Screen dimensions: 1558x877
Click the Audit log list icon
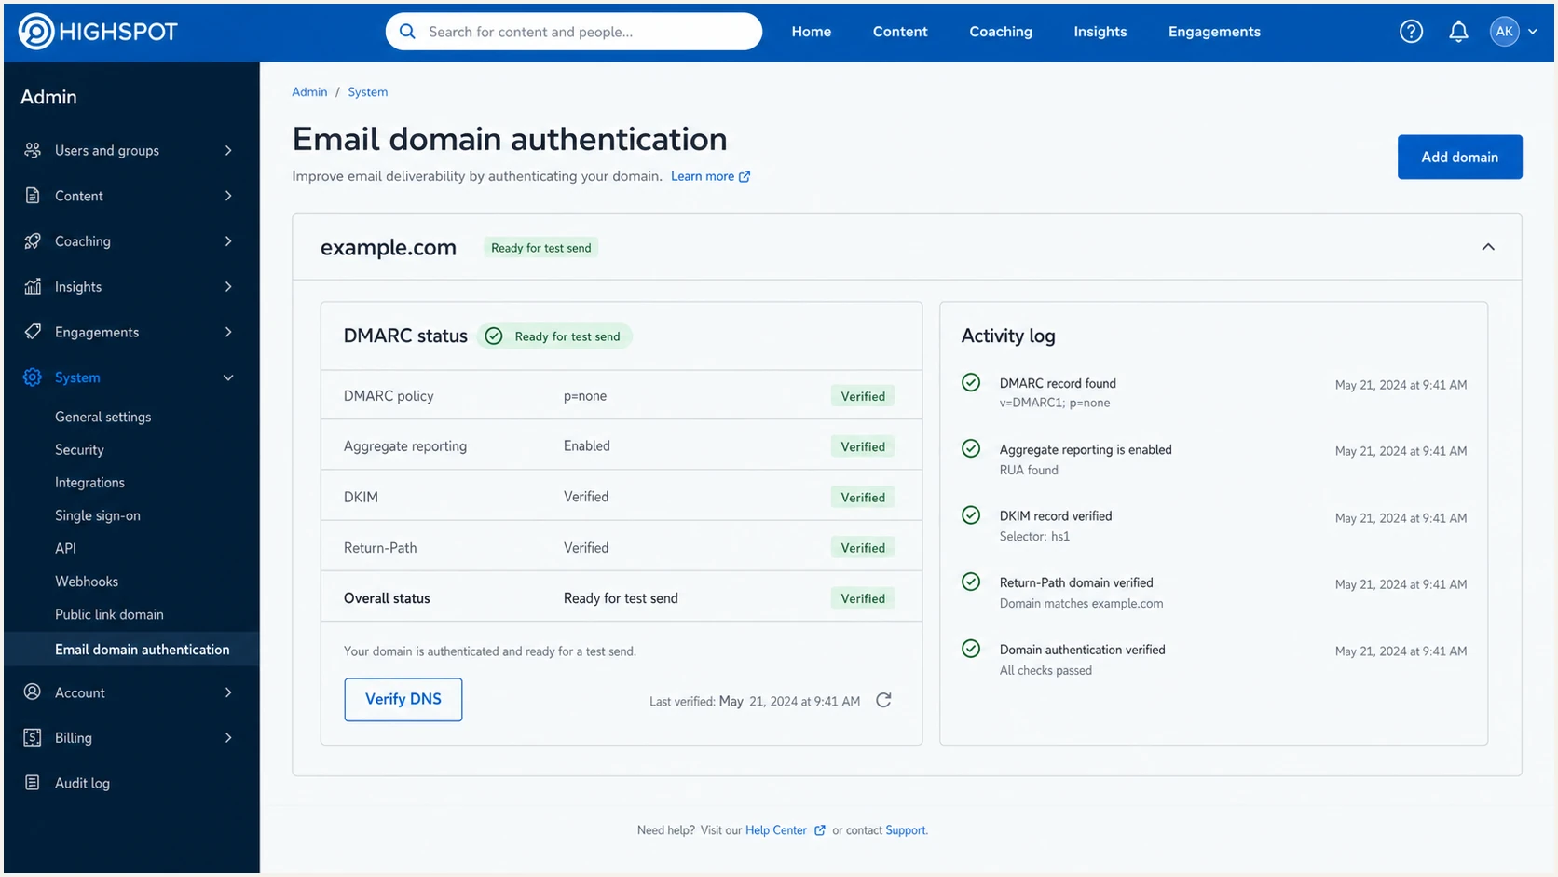tap(33, 783)
